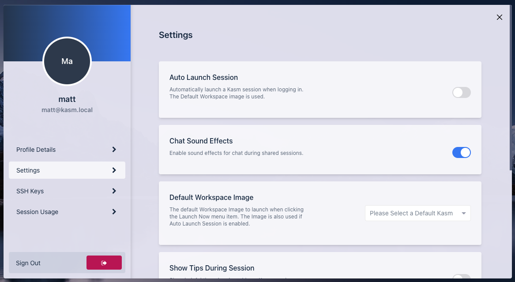Click the dropdown arrow for Default Kasm
The height and width of the screenshot is (282, 515).
point(464,214)
